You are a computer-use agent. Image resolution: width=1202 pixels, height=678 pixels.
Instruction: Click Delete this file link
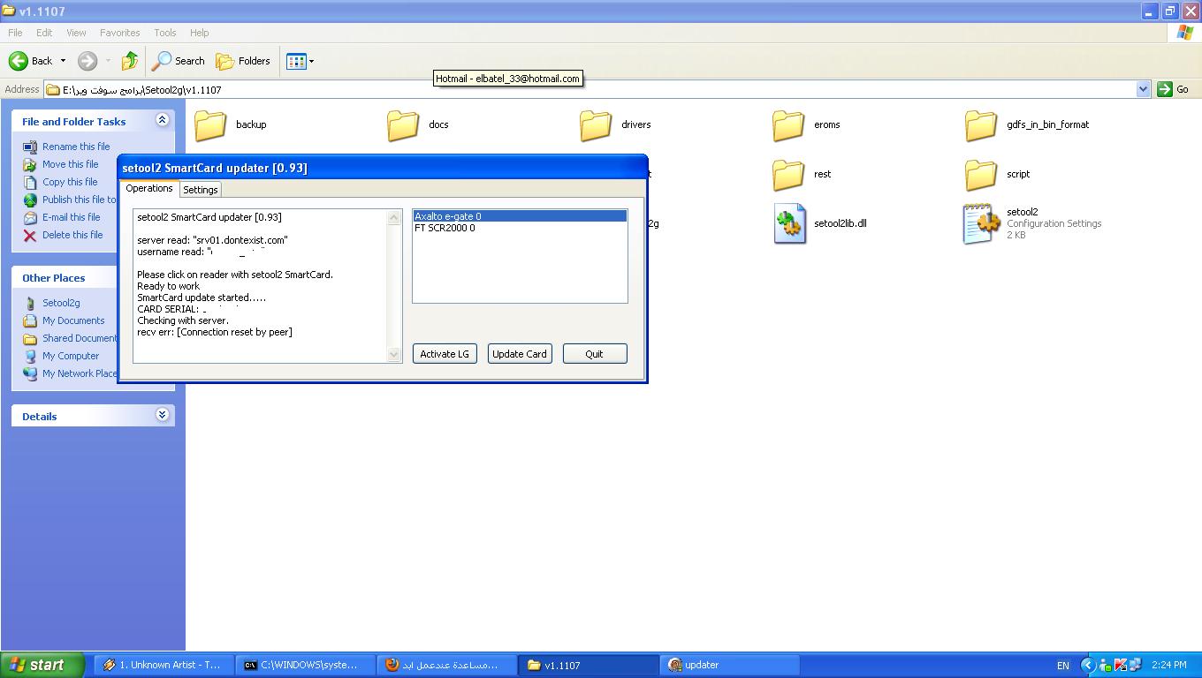pos(72,235)
